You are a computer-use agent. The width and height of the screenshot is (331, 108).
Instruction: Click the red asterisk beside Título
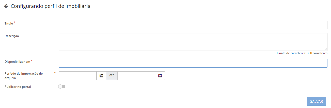click(x=14, y=23)
